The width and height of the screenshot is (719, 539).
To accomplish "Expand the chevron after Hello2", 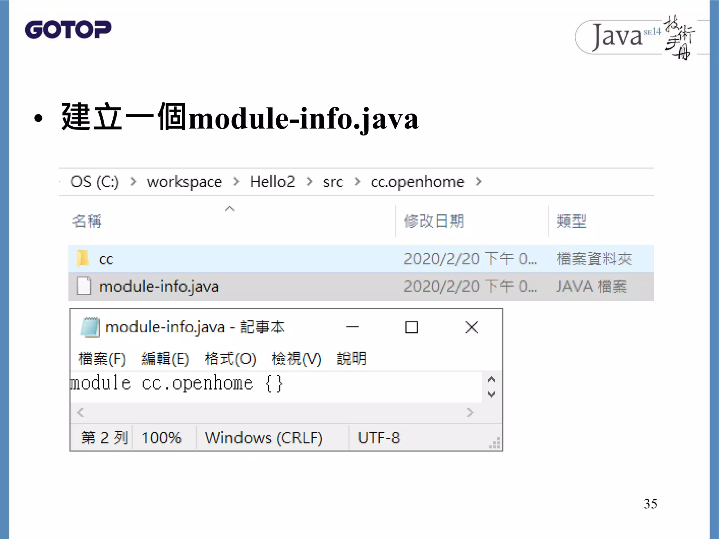I will point(309,181).
